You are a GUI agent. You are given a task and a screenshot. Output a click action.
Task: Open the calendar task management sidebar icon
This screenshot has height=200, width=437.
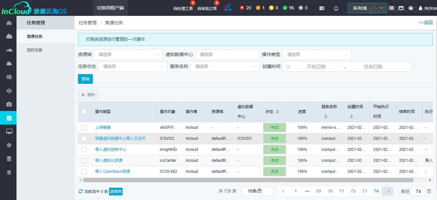tap(9, 118)
